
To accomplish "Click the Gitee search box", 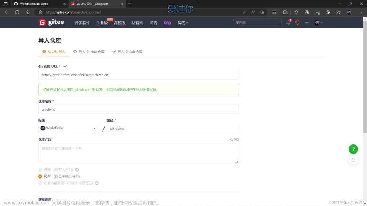I will click(257, 22).
